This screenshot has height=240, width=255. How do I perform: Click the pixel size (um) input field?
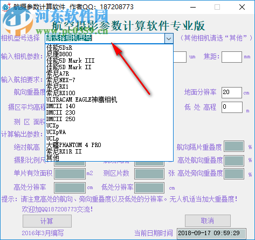pyautogui.click(x=180, y=57)
